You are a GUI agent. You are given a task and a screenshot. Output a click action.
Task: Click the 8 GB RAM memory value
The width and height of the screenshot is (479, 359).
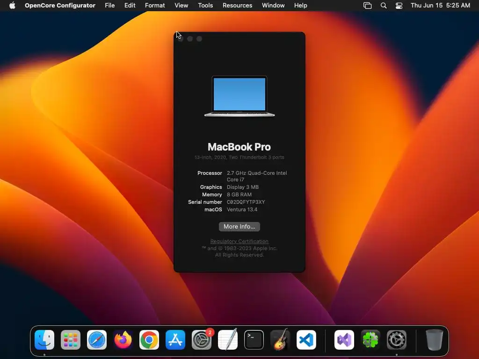click(239, 194)
